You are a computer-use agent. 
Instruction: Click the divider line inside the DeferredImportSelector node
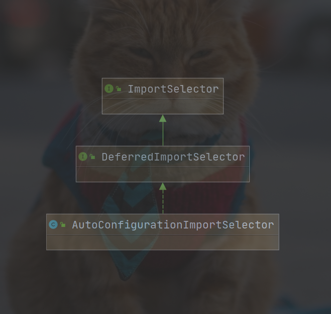click(163, 167)
